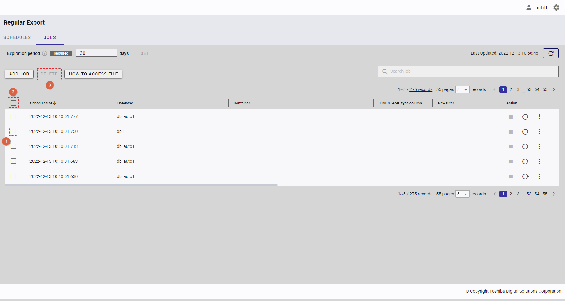Go to next page using top chevron

click(554, 89)
